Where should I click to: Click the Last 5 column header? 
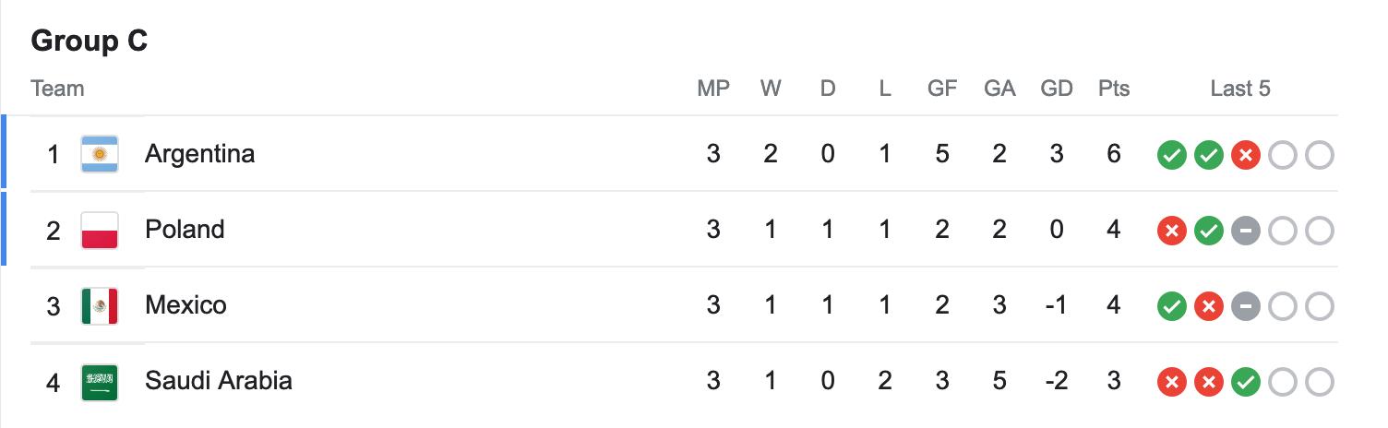pyautogui.click(x=1240, y=89)
